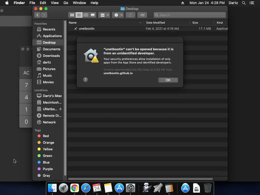Switch Finder to list view

(79, 15)
